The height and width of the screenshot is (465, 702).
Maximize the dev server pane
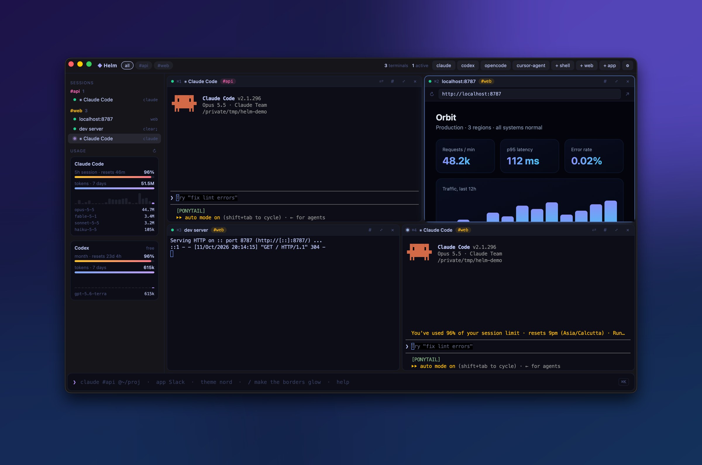(381, 230)
